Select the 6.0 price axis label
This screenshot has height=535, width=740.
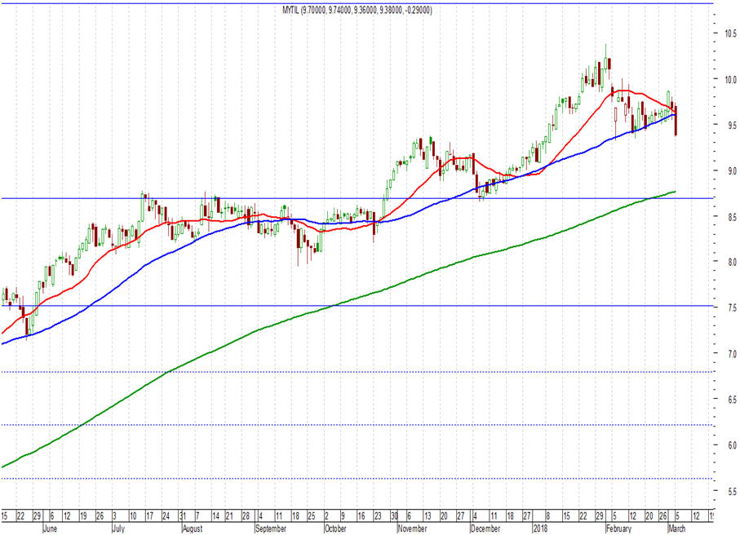pos(732,445)
